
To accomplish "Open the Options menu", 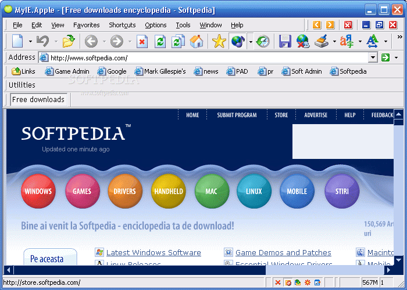I will 156,25.
